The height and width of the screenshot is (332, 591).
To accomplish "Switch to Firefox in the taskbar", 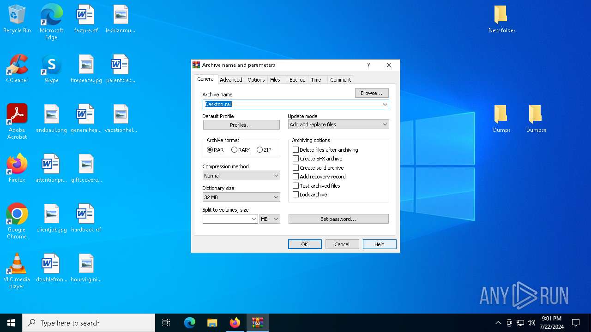I will pos(235,323).
